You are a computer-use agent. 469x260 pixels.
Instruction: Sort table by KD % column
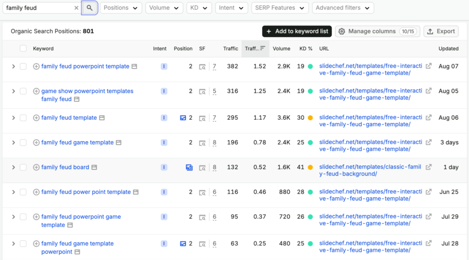coord(305,48)
